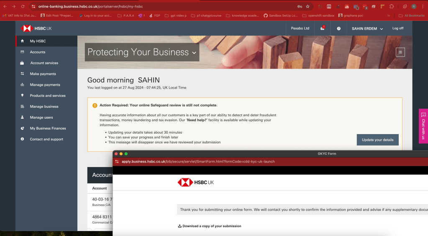Screen dimensions: 428x236
Task: Click the main browser address bar URL
Action: (x=90, y=7)
